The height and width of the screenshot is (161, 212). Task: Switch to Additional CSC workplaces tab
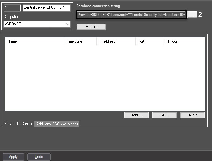click(57, 124)
